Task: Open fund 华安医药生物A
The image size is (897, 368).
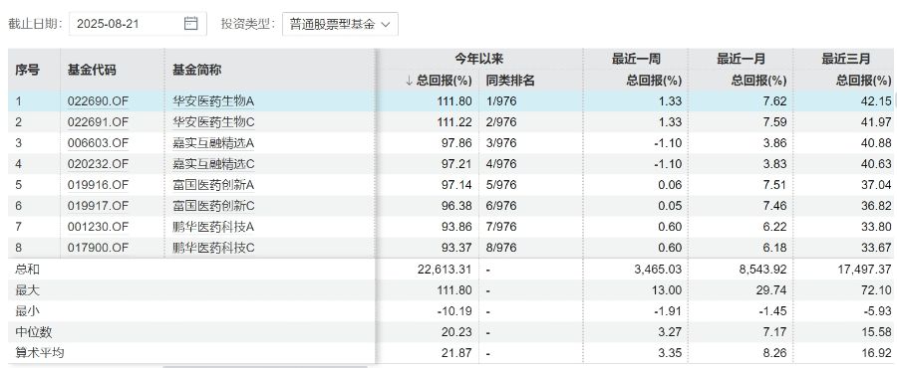Action: coord(213,101)
